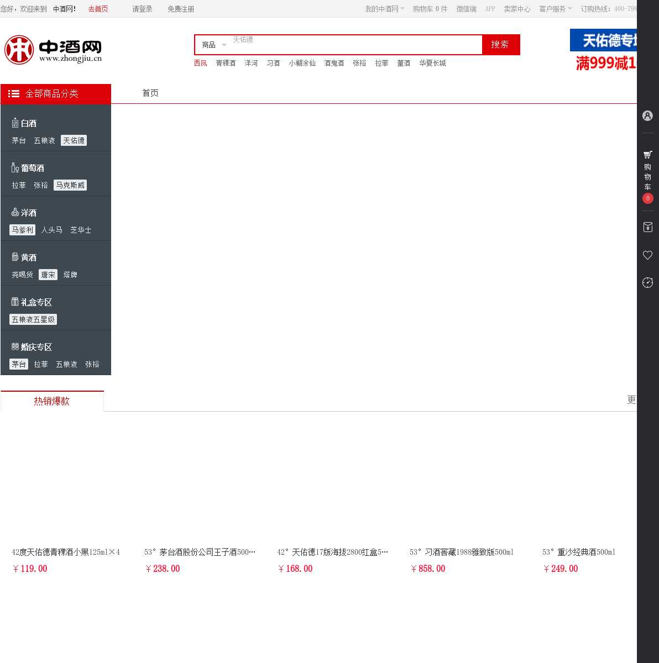Expand the 客户服务 dropdown menu

tap(555, 9)
